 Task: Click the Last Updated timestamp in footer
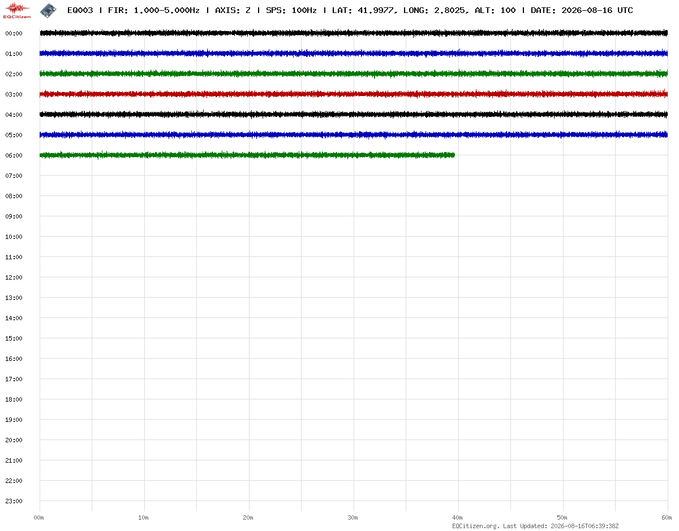561,526
